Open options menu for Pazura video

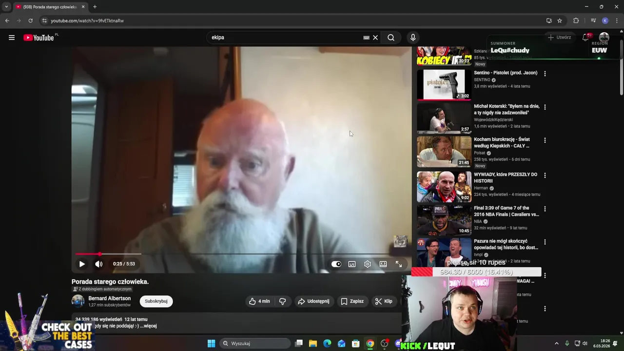(545, 242)
